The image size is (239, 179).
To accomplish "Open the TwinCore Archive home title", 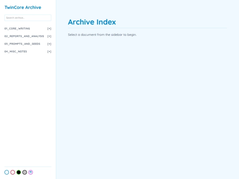I will pyautogui.click(x=23, y=8).
